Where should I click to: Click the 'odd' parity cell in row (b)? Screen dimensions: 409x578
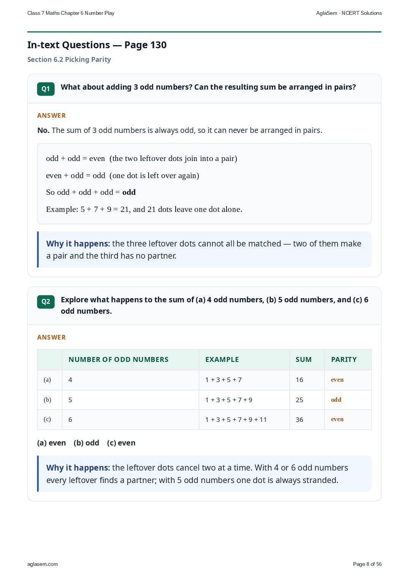tap(336, 400)
